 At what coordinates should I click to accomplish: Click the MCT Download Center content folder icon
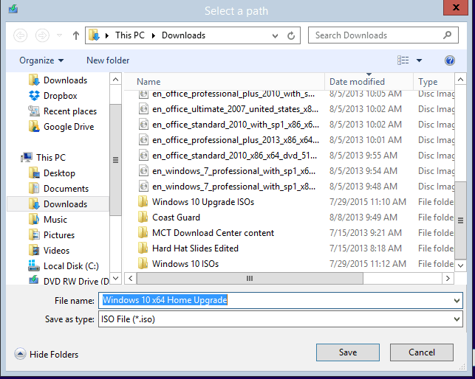143,232
